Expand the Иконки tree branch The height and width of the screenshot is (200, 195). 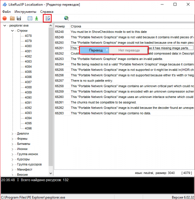[12, 149]
